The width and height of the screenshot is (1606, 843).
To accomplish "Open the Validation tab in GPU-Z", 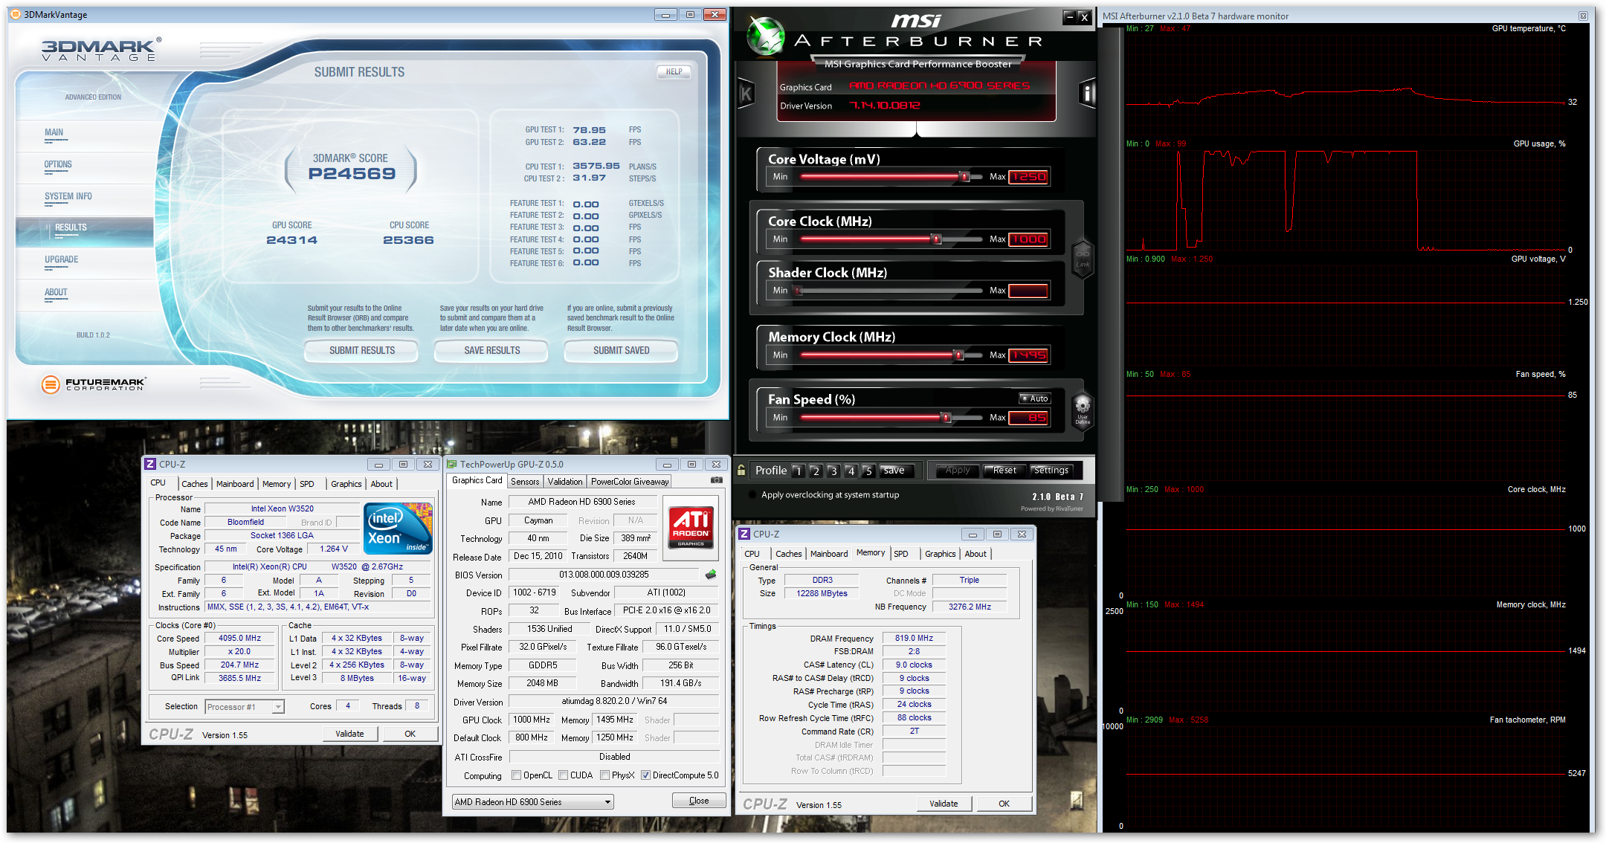I will coord(565,482).
